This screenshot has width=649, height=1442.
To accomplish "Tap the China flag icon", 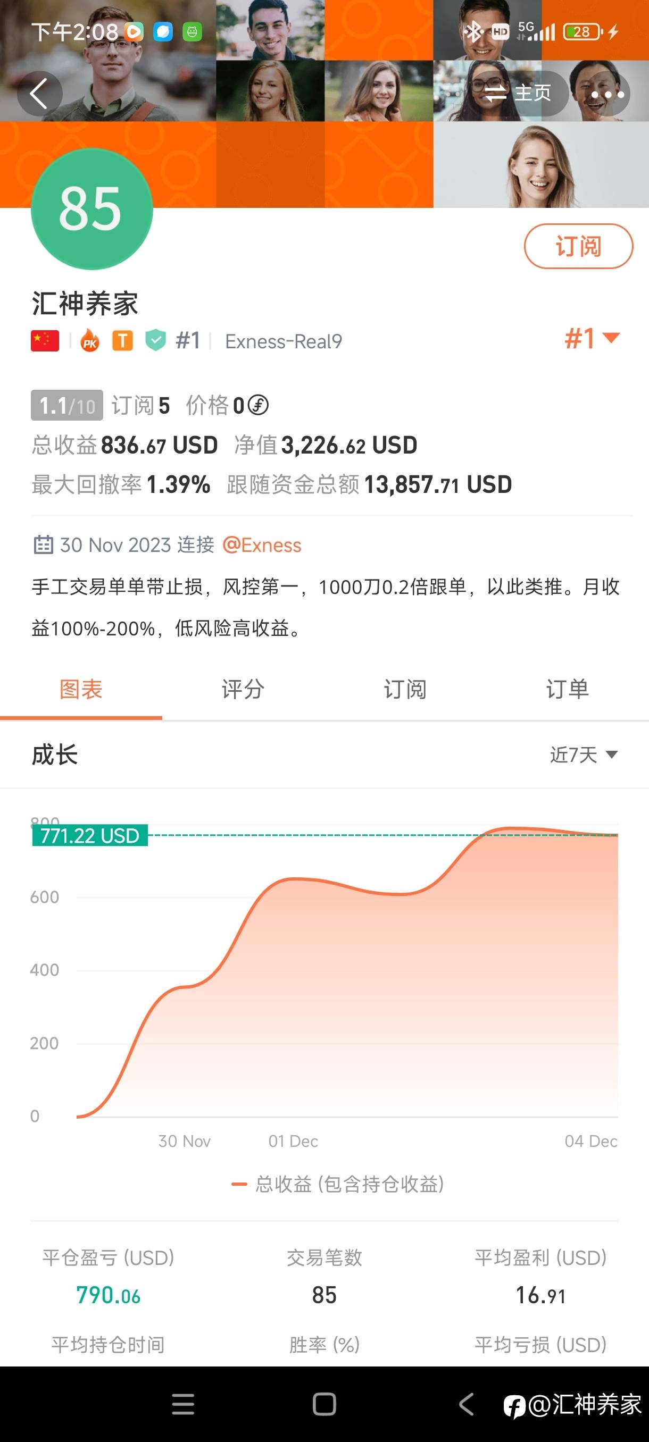I will [x=45, y=340].
